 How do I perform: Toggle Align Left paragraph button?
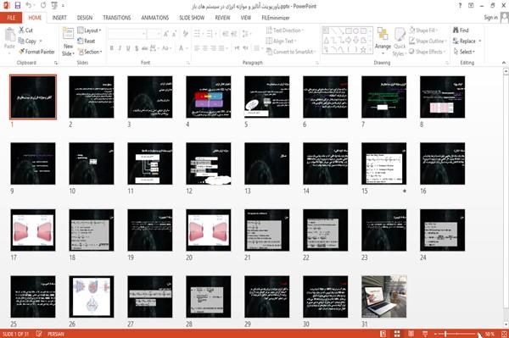click(197, 48)
